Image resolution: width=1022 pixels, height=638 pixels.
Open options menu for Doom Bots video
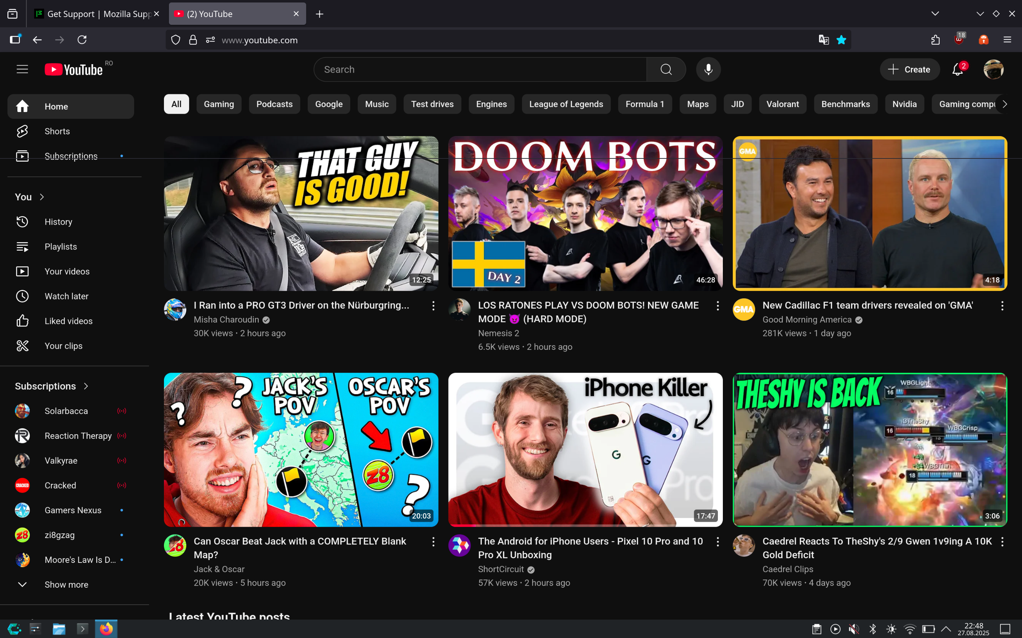coord(718,306)
